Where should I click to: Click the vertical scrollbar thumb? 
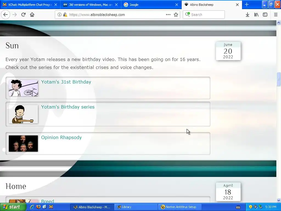pyautogui.click(x=279, y=79)
